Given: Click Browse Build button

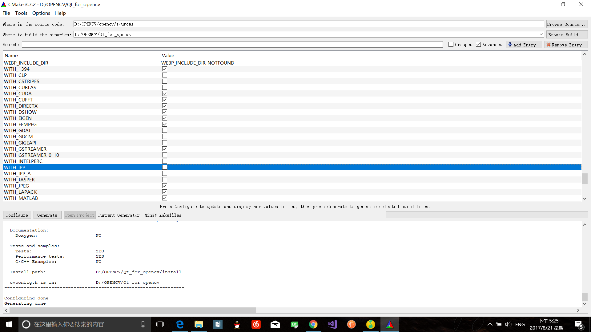Looking at the screenshot, I should tap(567, 35).
